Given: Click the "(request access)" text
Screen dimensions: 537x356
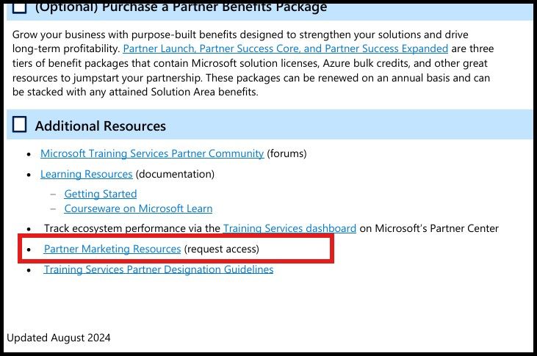Looking at the screenshot, I should (222, 249).
